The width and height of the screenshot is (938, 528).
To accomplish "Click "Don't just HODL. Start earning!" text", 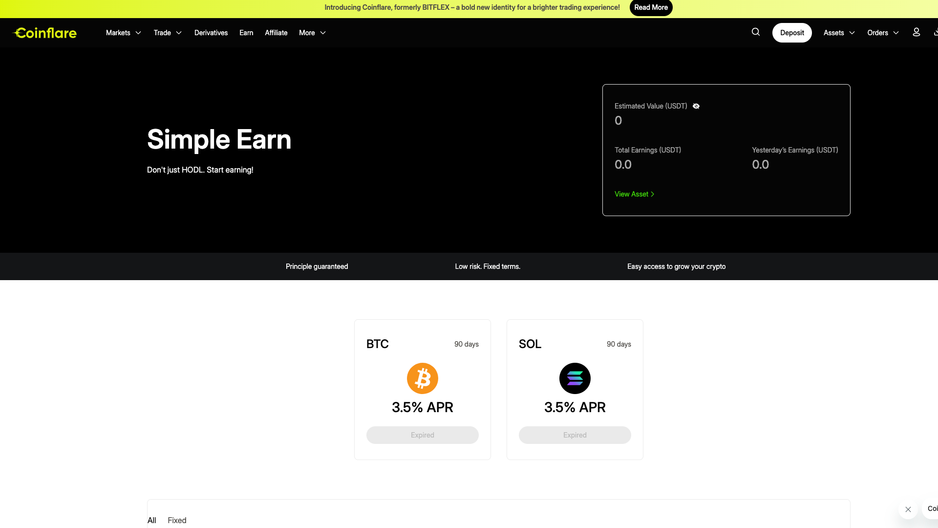I will [200, 170].
